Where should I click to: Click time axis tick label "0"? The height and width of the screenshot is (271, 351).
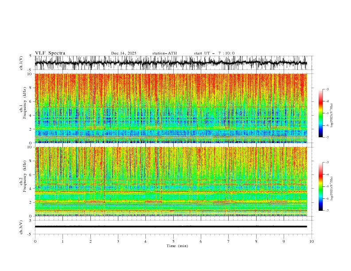click(x=35, y=241)
